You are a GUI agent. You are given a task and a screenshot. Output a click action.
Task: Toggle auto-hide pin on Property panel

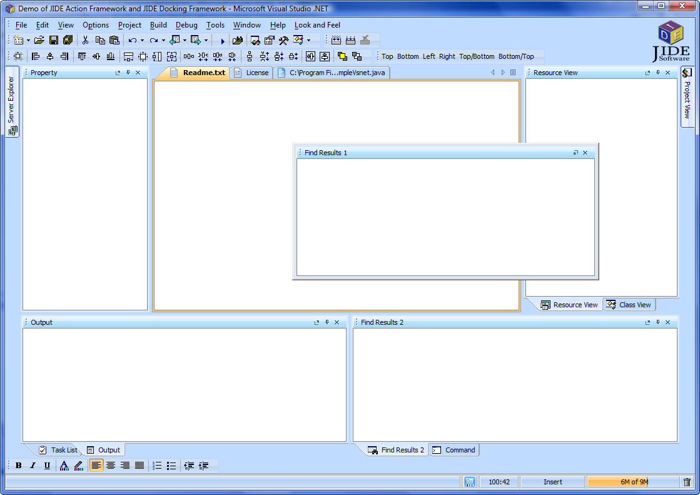[128, 73]
